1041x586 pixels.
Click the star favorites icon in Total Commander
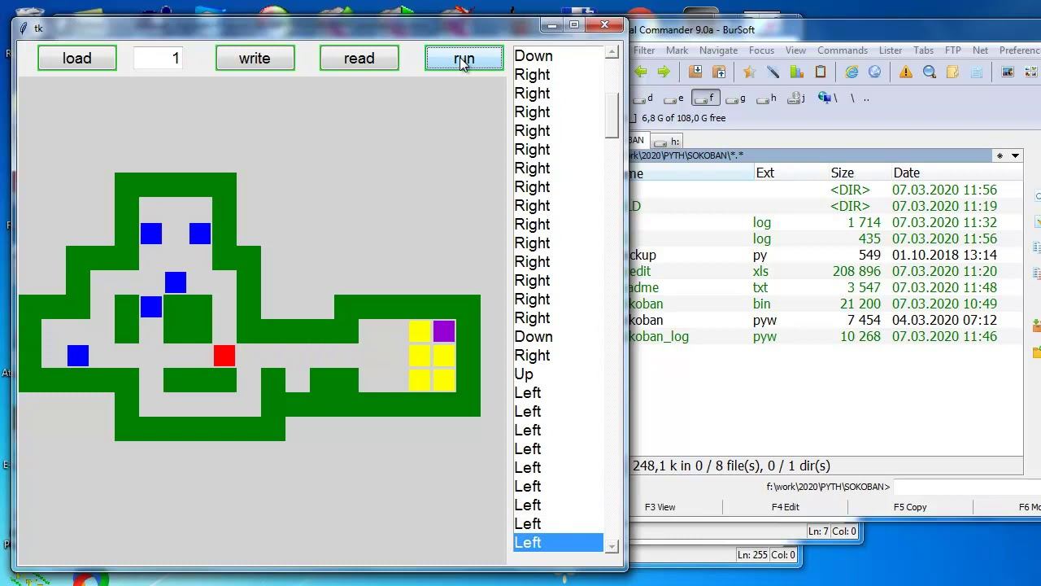(x=749, y=72)
